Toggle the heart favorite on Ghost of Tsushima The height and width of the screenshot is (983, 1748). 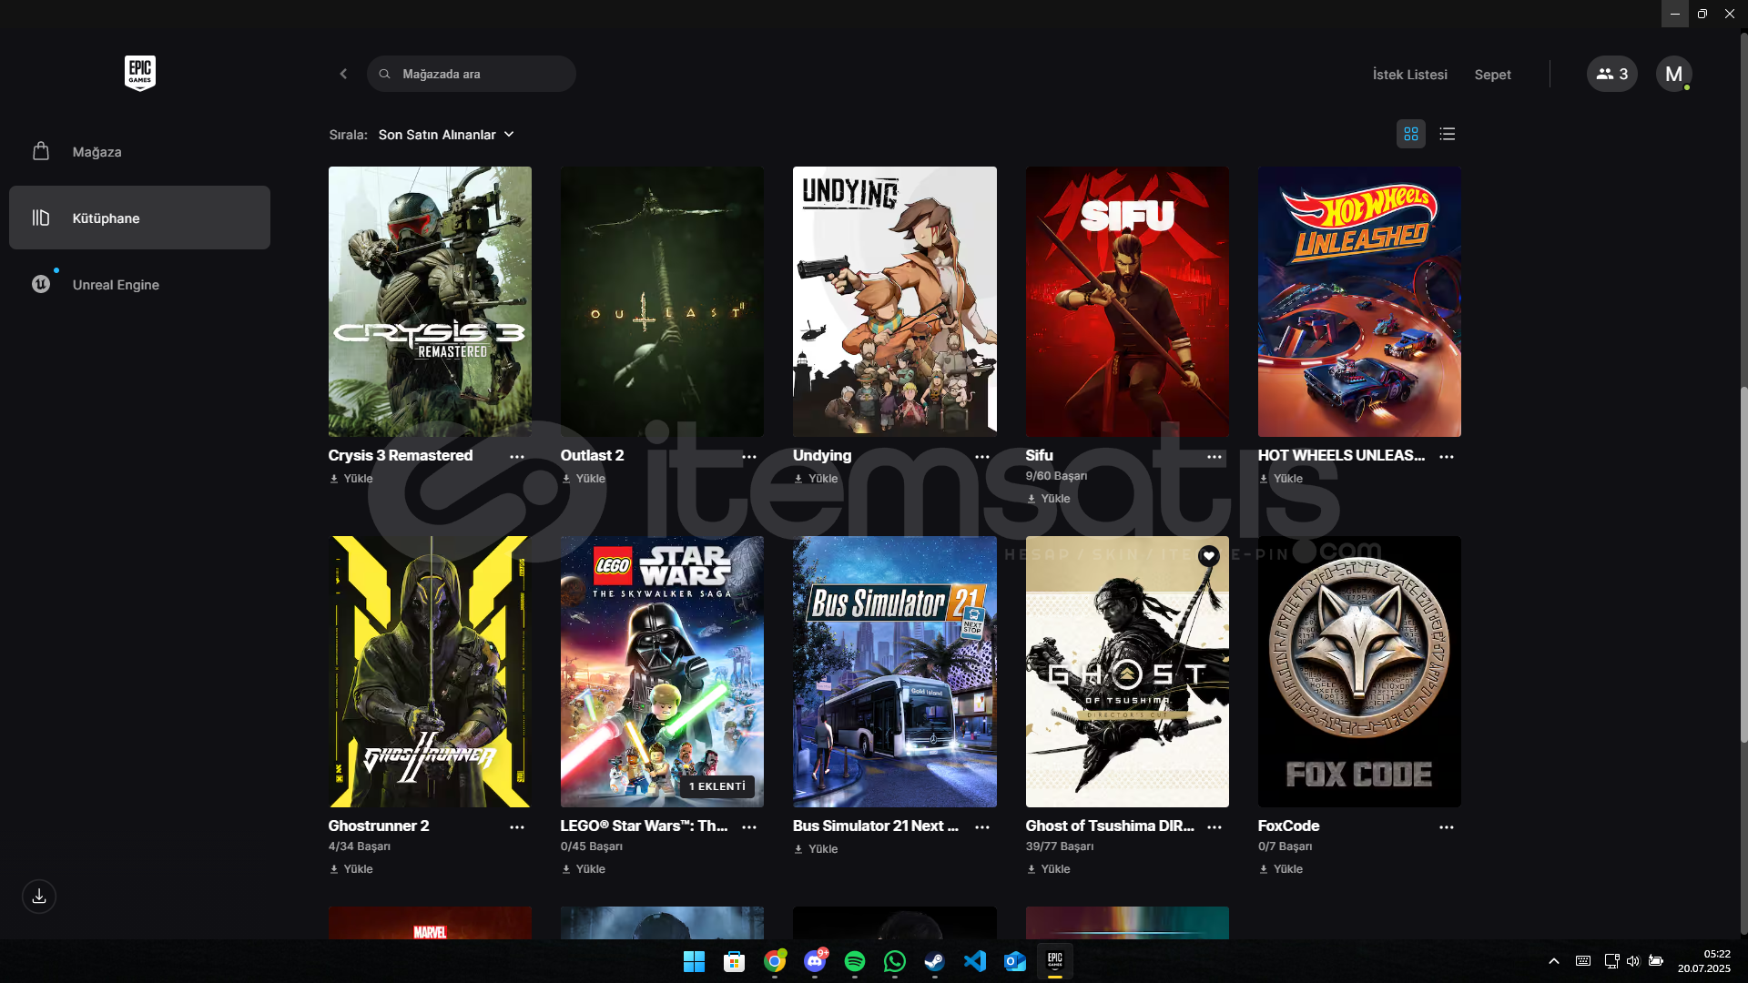click(x=1209, y=556)
